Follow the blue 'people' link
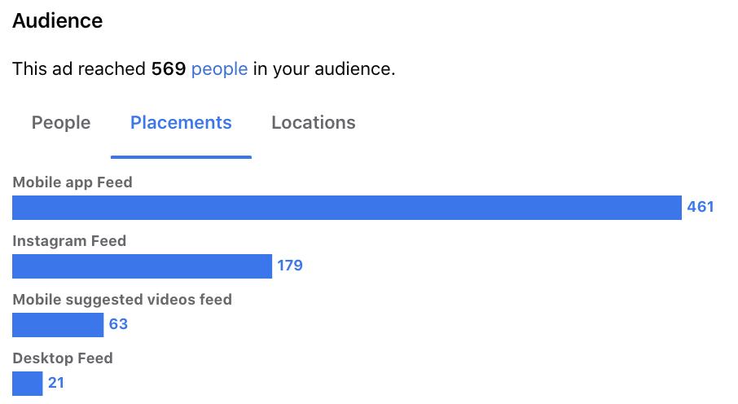Viewport: 738px width, 404px height. [219, 69]
